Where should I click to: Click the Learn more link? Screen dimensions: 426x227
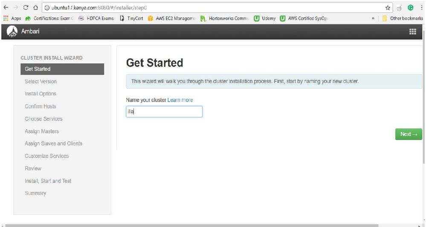[x=180, y=100]
